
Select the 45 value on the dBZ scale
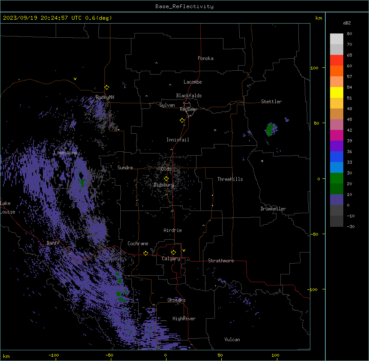tap(349, 120)
